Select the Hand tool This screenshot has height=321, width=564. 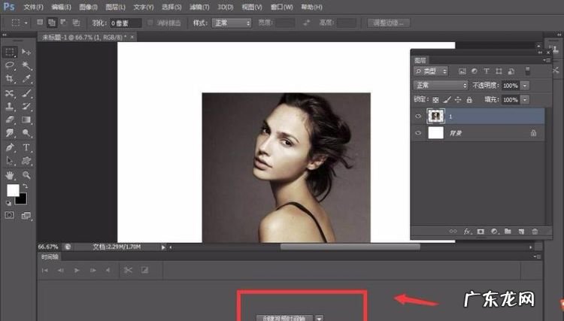[x=10, y=174]
